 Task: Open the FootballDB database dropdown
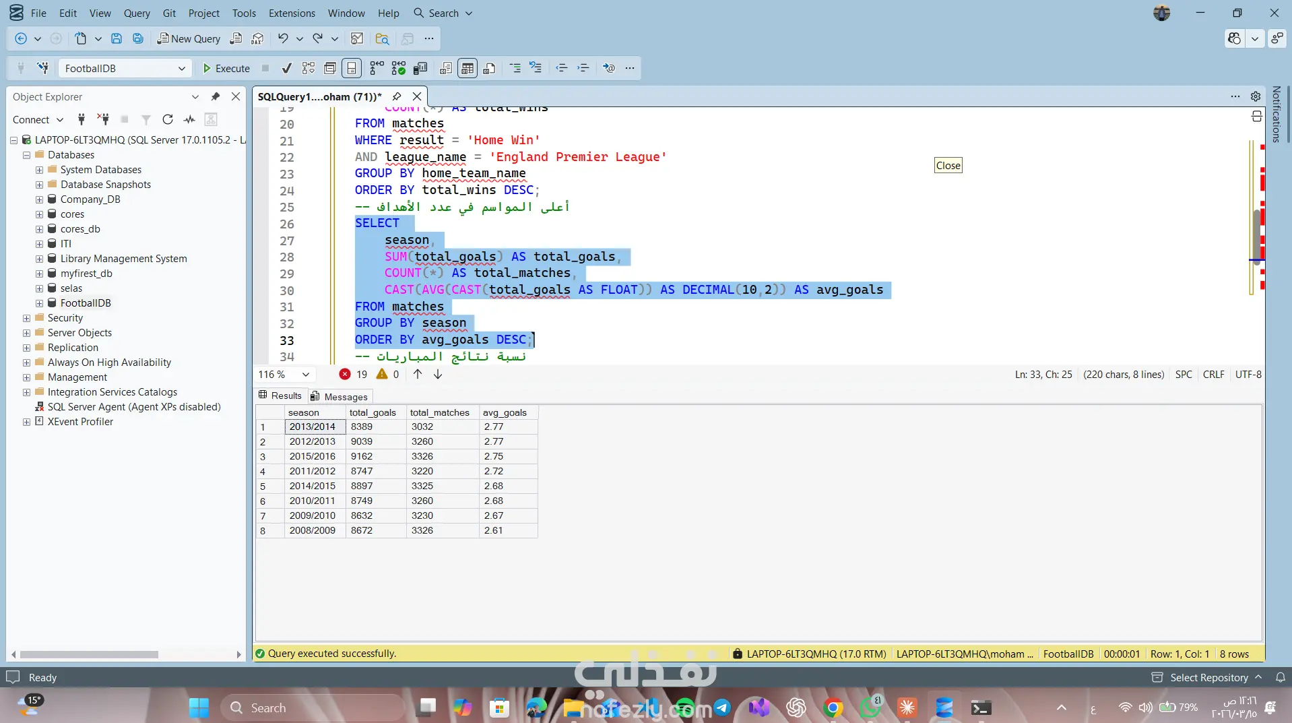click(x=181, y=68)
